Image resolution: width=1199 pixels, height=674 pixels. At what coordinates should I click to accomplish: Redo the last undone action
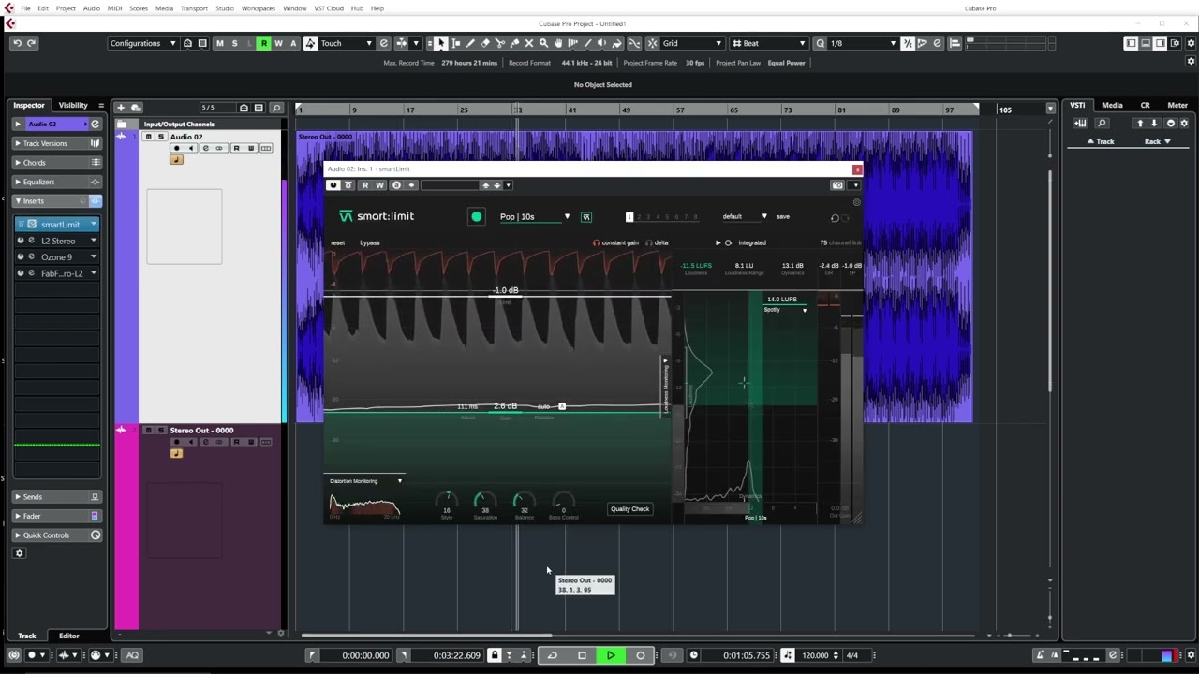click(32, 43)
